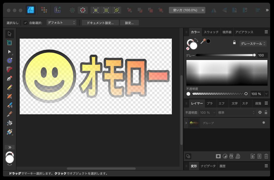This screenshot has height=180, width=274.
Task: Select the Move tool
Action: pos(9,34)
